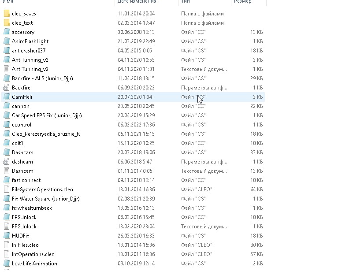Select Car Speed FPS Fix (Junior_Djjr) file
This screenshot has height=279, width=364.
[x=47, y=115]
